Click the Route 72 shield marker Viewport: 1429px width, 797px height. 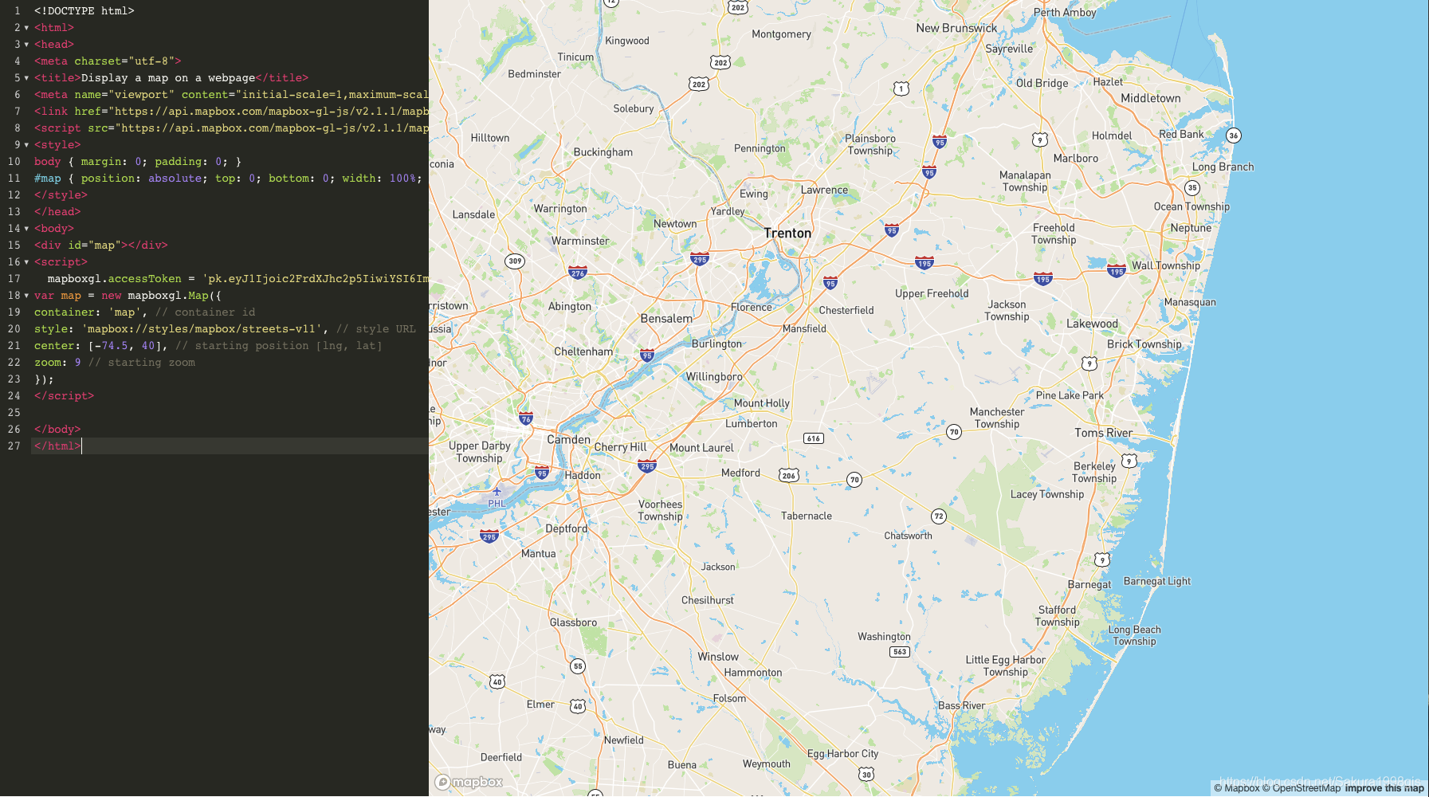[939, 516]
